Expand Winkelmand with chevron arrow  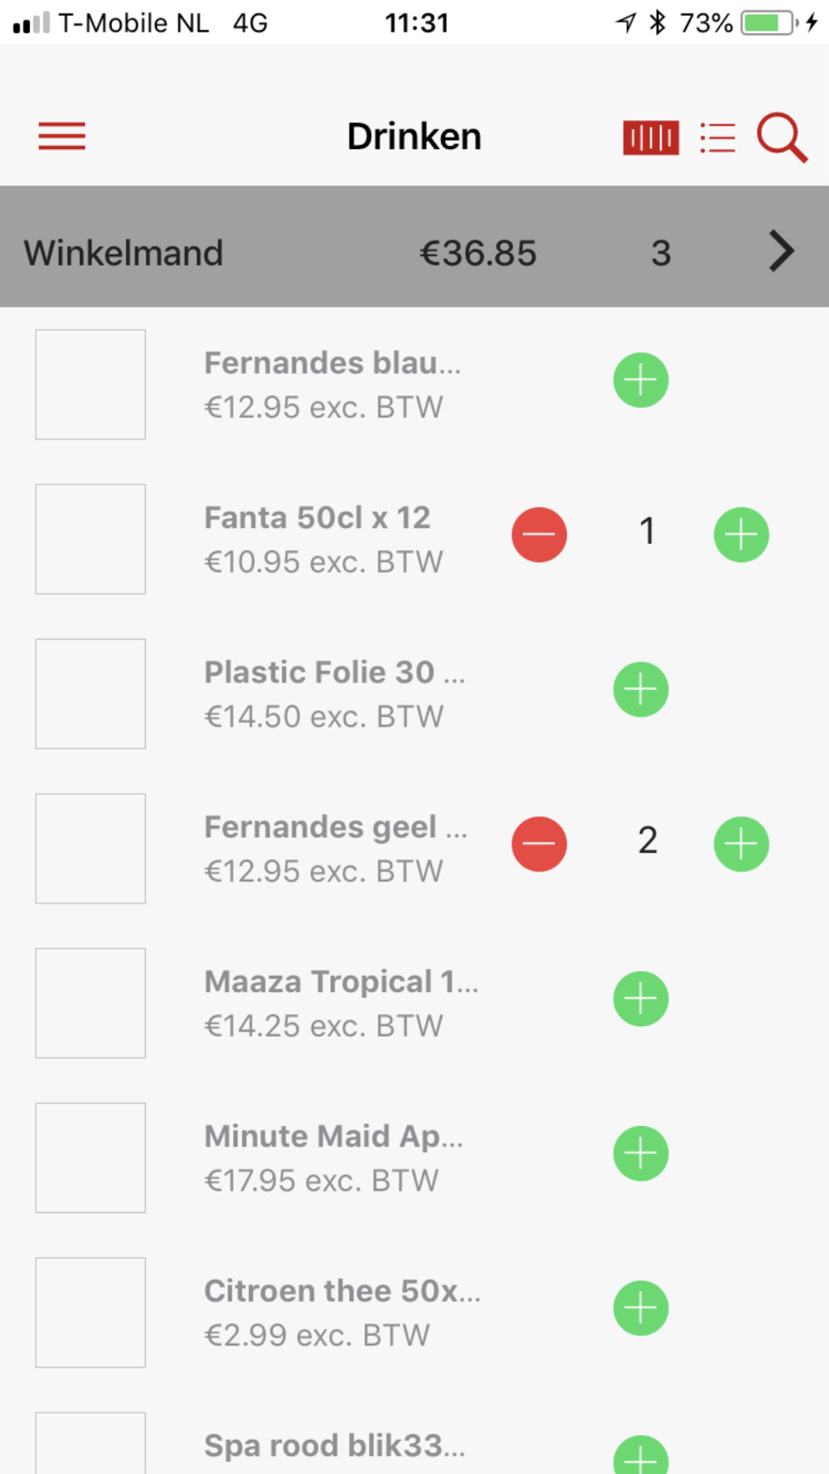click(781, 251)
